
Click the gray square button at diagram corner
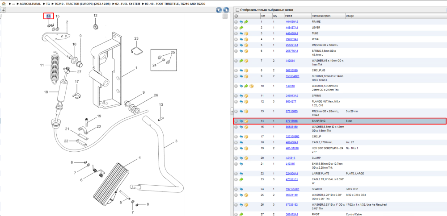point(225,16)
